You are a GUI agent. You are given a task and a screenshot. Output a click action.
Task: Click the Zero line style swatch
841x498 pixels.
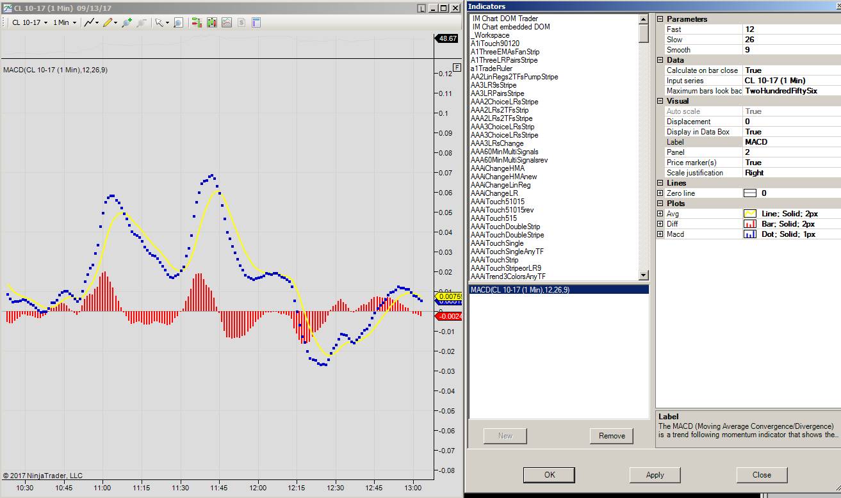pyautogui.click(x=749, y=193)
